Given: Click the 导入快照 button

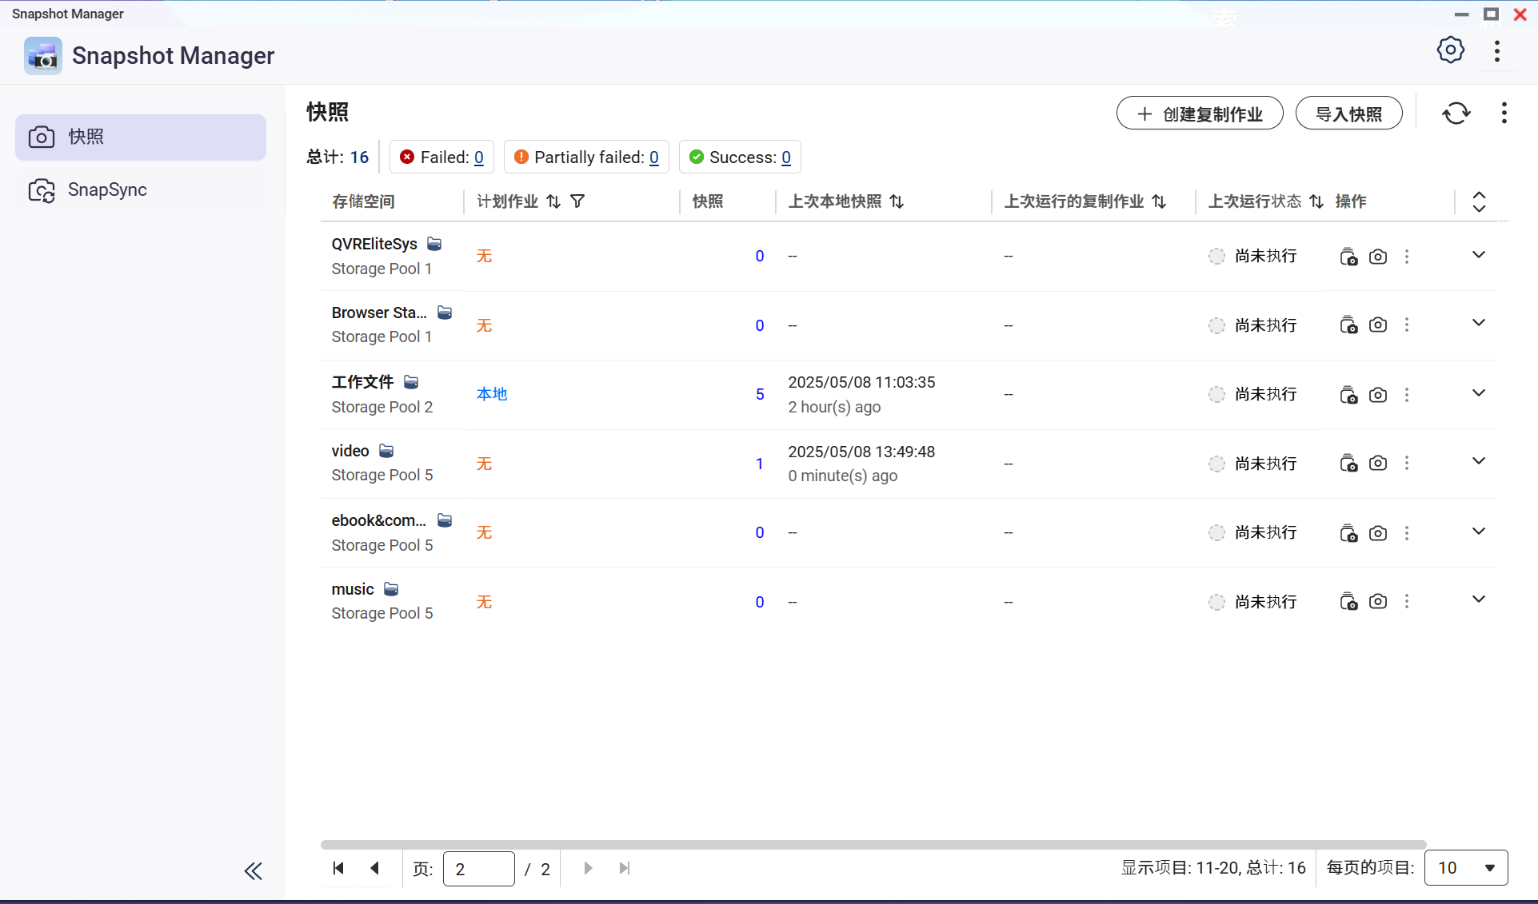Looking at the screenshot, I should [1348, 113].
